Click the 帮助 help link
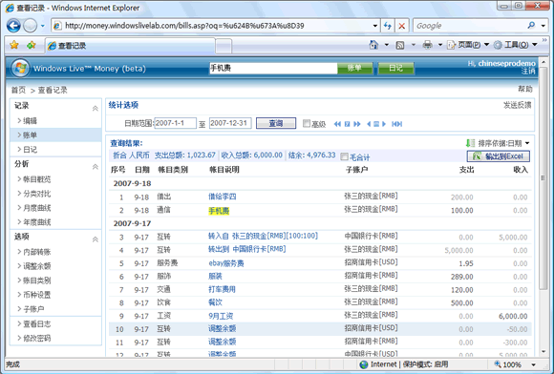 coord(525,89)
